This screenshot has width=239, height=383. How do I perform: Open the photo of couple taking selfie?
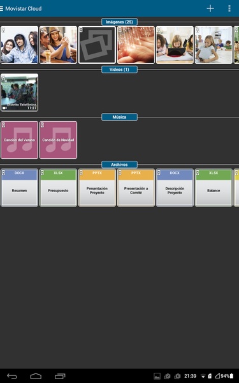pyautogui.click(x=58, y=45)
